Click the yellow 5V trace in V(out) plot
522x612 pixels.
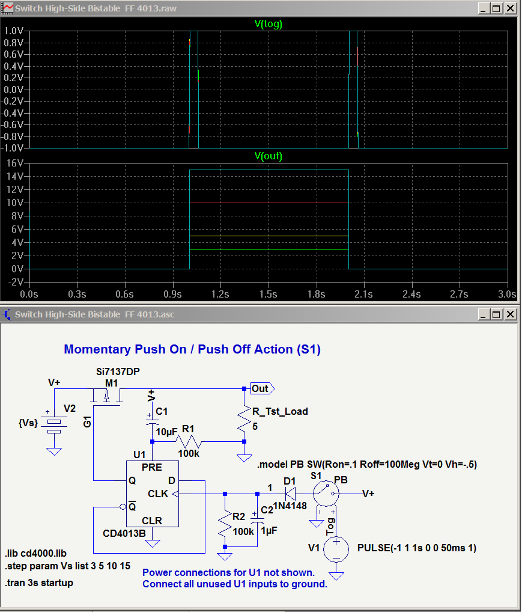pyautogui.click(x=269, y=236)
